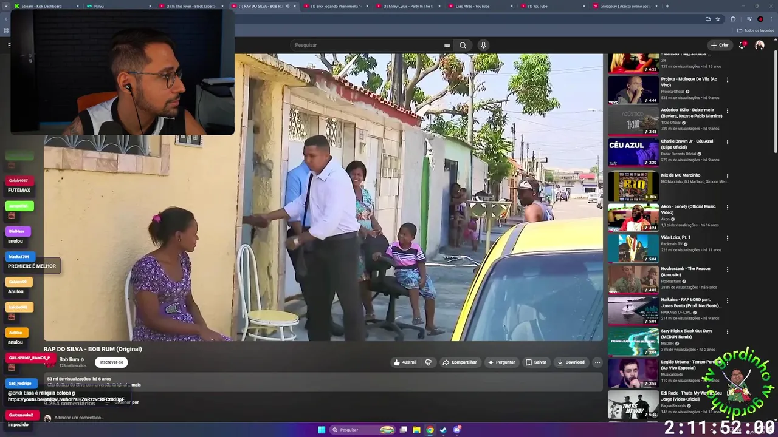Open options menu for Acústico 1Kilo video
The image size is (778, 437).
(x=727, y=111)
